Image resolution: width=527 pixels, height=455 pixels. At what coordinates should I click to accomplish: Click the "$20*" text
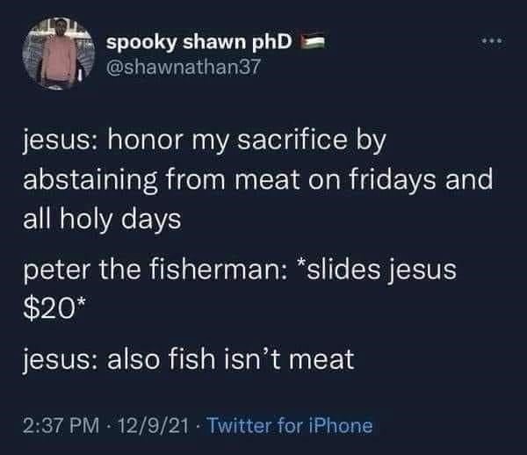(53, 309)
